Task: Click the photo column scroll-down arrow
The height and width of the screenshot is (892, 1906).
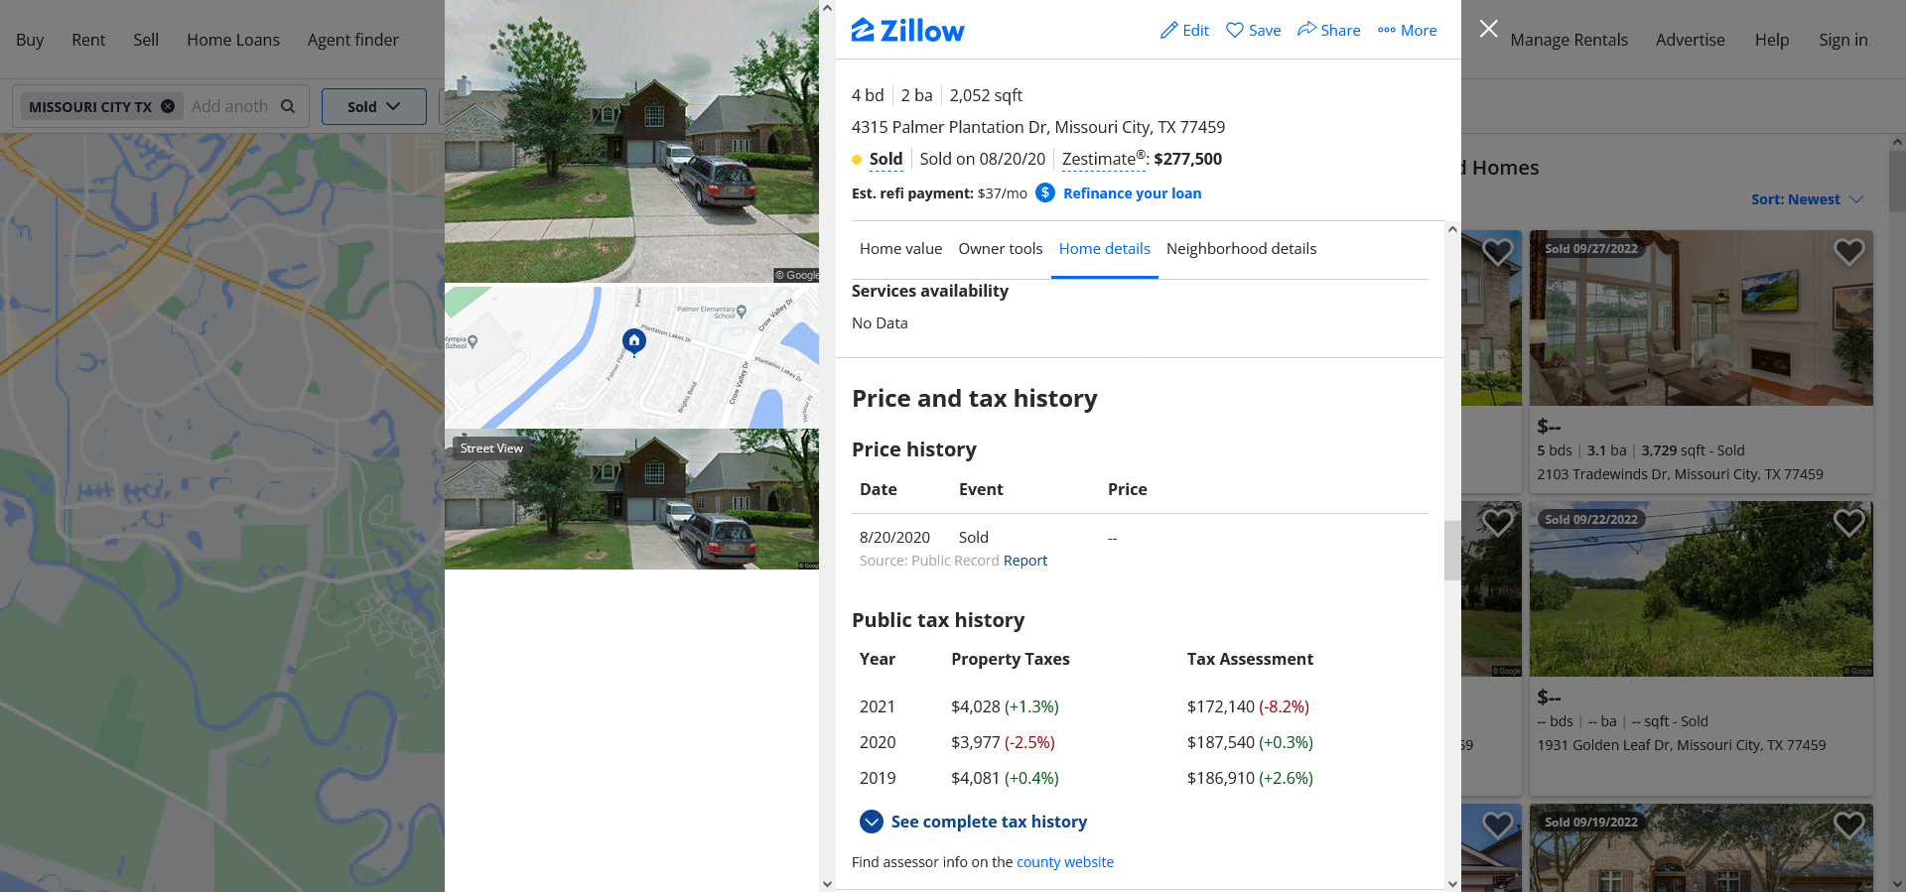Action: (828, 883)
